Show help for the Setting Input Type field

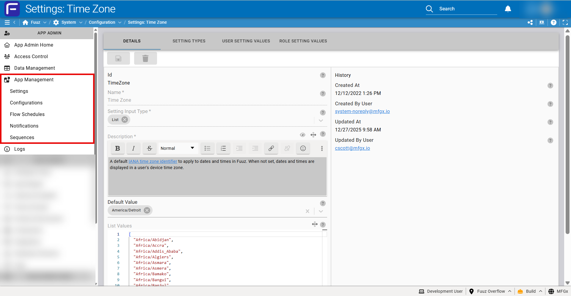click(323, 112)
